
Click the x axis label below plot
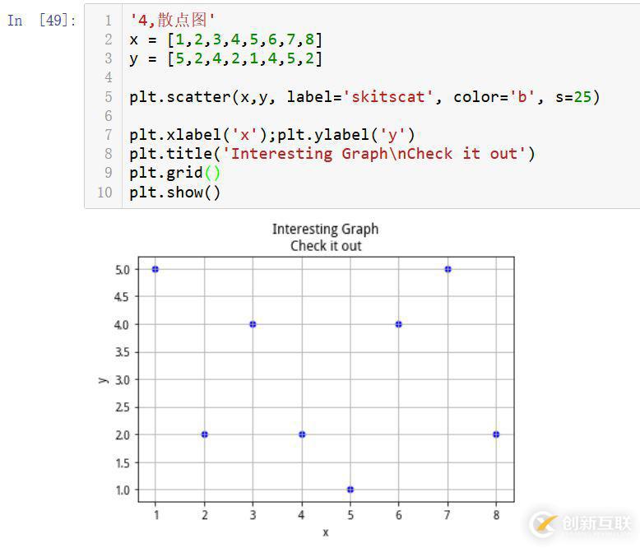click(325, 532)
